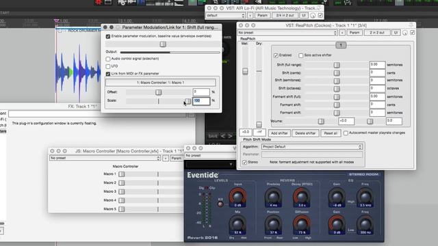The image size is (438, 246).
Task: Click the 2 in 2 out routing button
Action: (377, 33)
